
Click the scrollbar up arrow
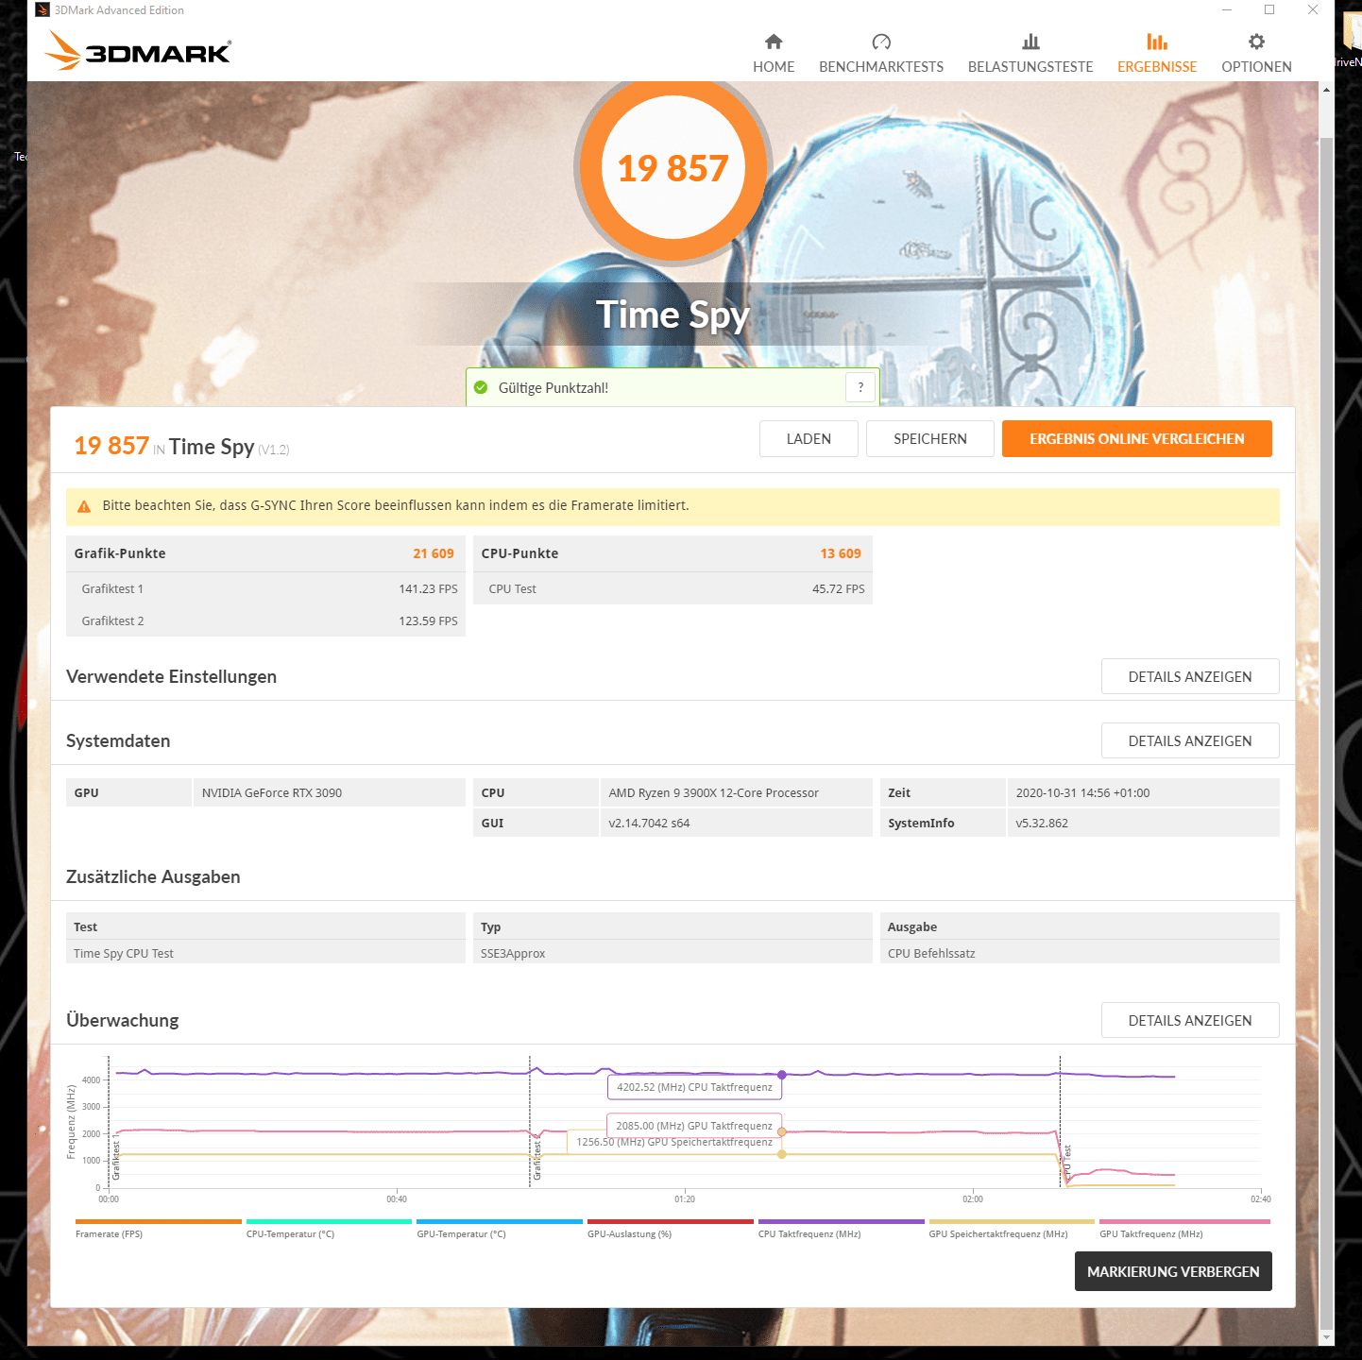point(1326,90)
